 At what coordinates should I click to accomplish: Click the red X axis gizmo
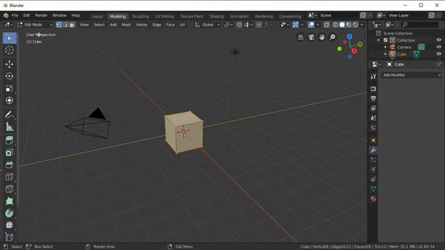(355, 51)
